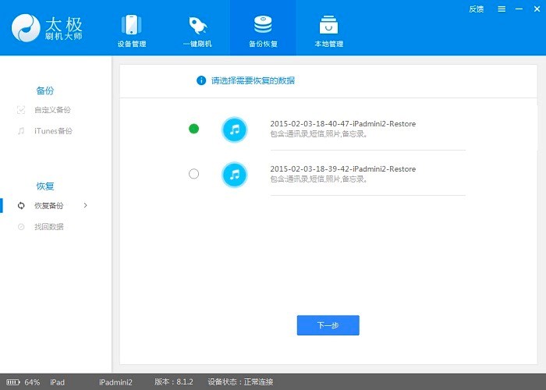
Task: Open 一键刷机 rocket icon
Action: (x=197, y=25)
